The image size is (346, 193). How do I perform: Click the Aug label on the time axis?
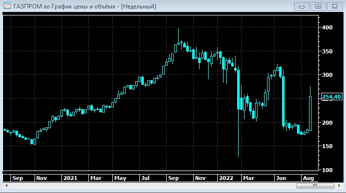click(308, 178)
